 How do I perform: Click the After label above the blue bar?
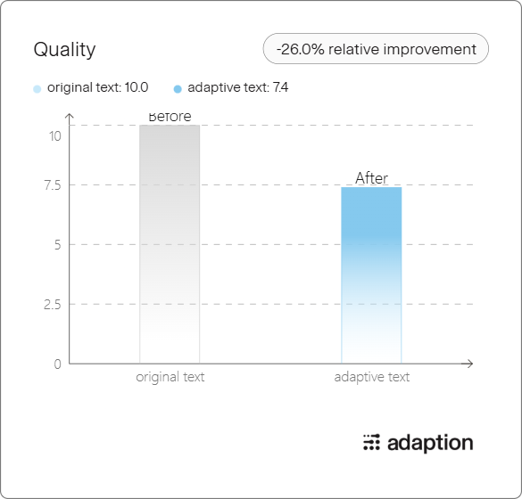pos(371,178)
